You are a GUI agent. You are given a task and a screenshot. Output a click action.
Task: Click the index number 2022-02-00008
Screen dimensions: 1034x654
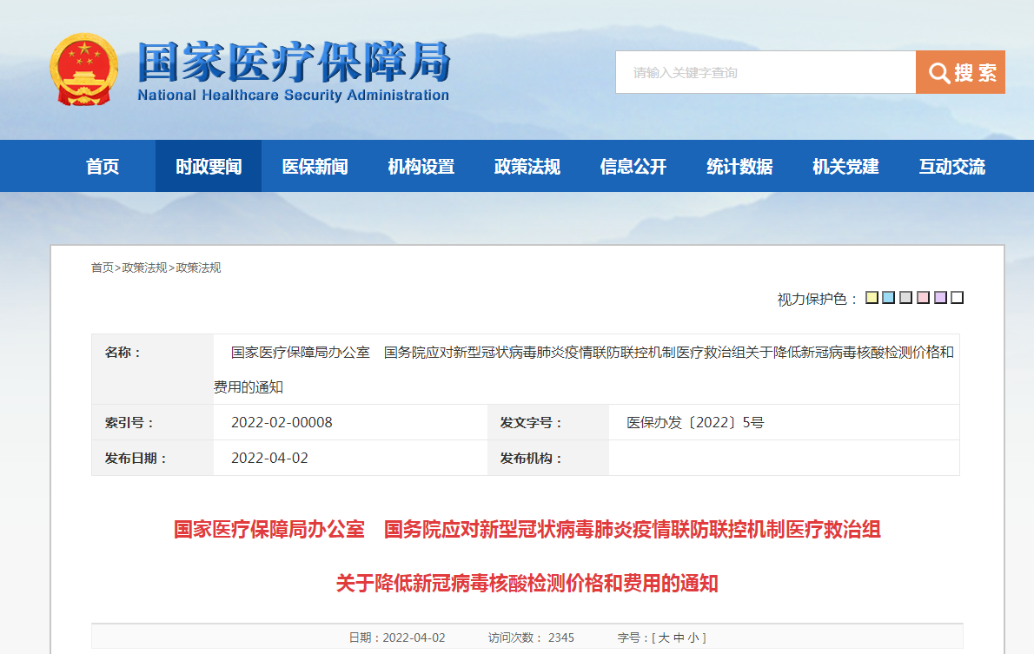(282, 423)
